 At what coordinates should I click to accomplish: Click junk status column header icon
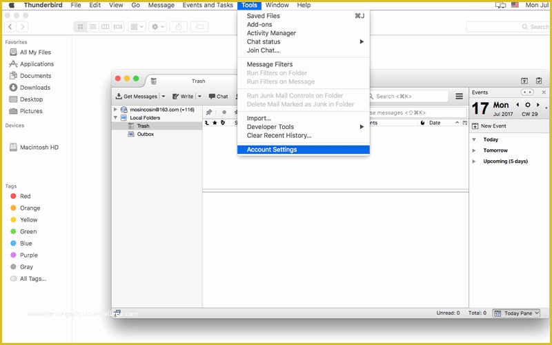pos(422,123)
